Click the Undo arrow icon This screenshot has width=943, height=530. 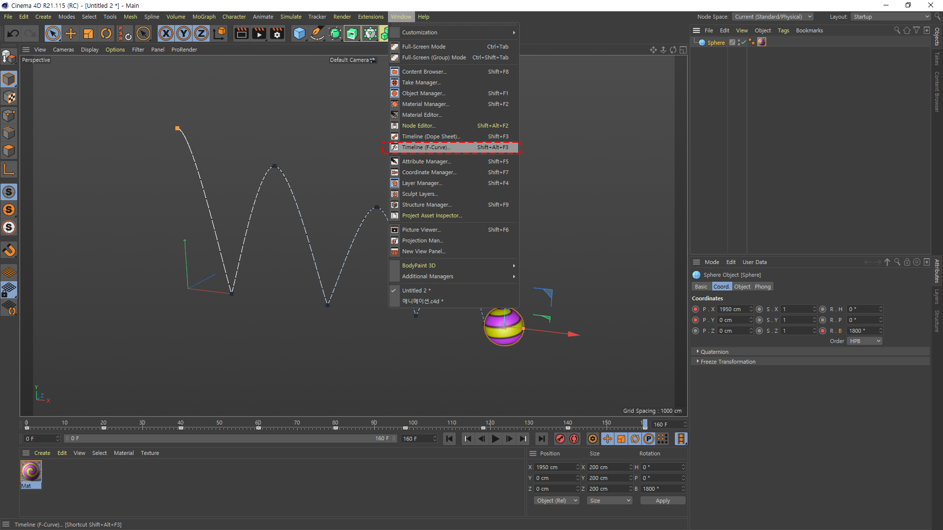(x=13, y=33)
